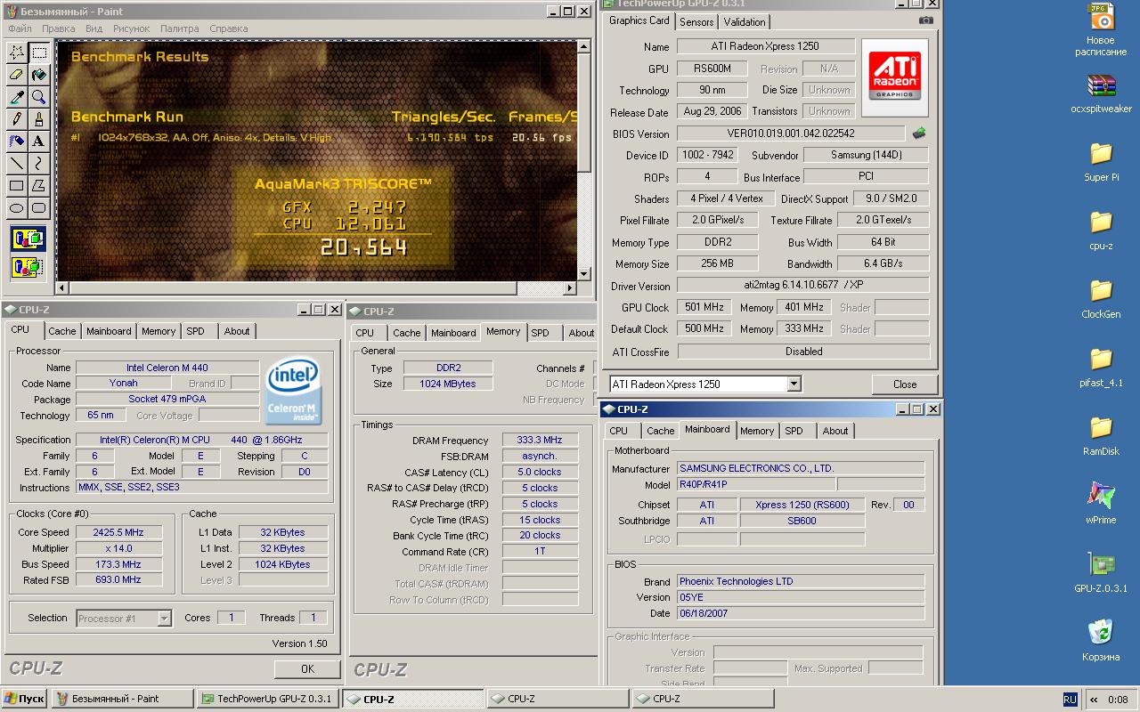The image size is (1140, 712).
Task: Click the Phoenix Technologies LTD BIOS brand
Action: tap(801, 581)
